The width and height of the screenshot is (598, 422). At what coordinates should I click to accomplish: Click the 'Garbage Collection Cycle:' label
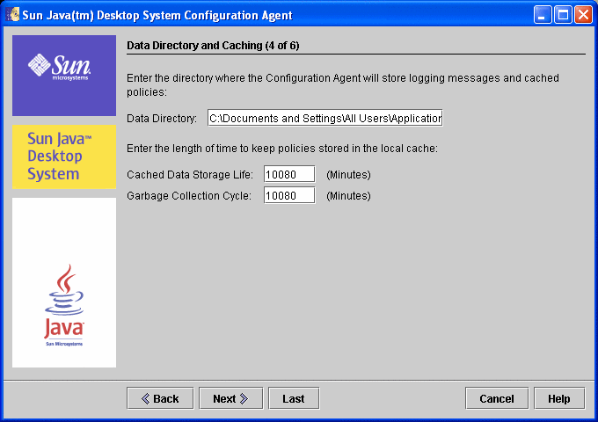coord(189,195)
